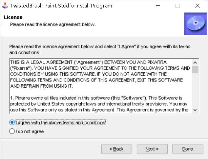Click the installer title bar text
This screenshot has width=208, height=159.
61,6
